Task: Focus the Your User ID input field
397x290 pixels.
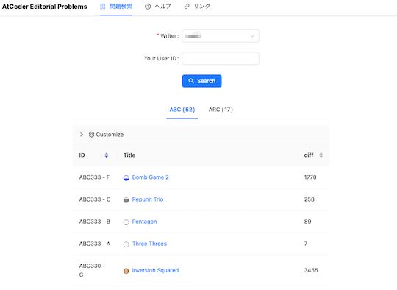Action: click(221, 58)
